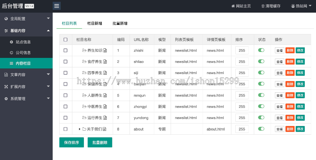The width and height of the screenshot is (316, 160).
Task: Click the about.html cell text
Action: (x=216, y=129)
